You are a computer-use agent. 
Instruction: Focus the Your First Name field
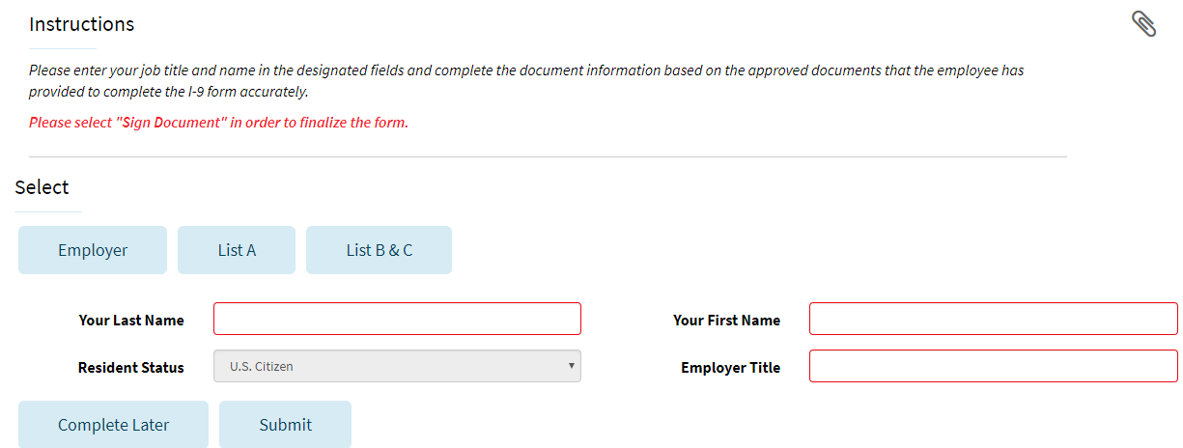[993, 319]
